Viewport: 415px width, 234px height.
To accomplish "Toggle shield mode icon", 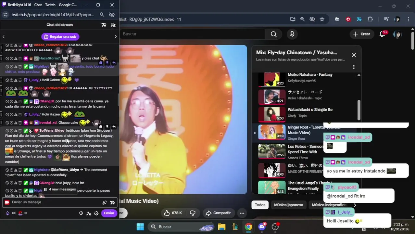I will click(81, 213).
